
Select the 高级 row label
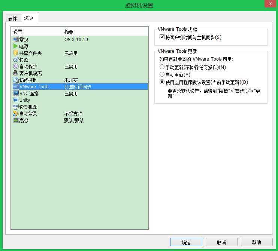click(x=24, y=120)
